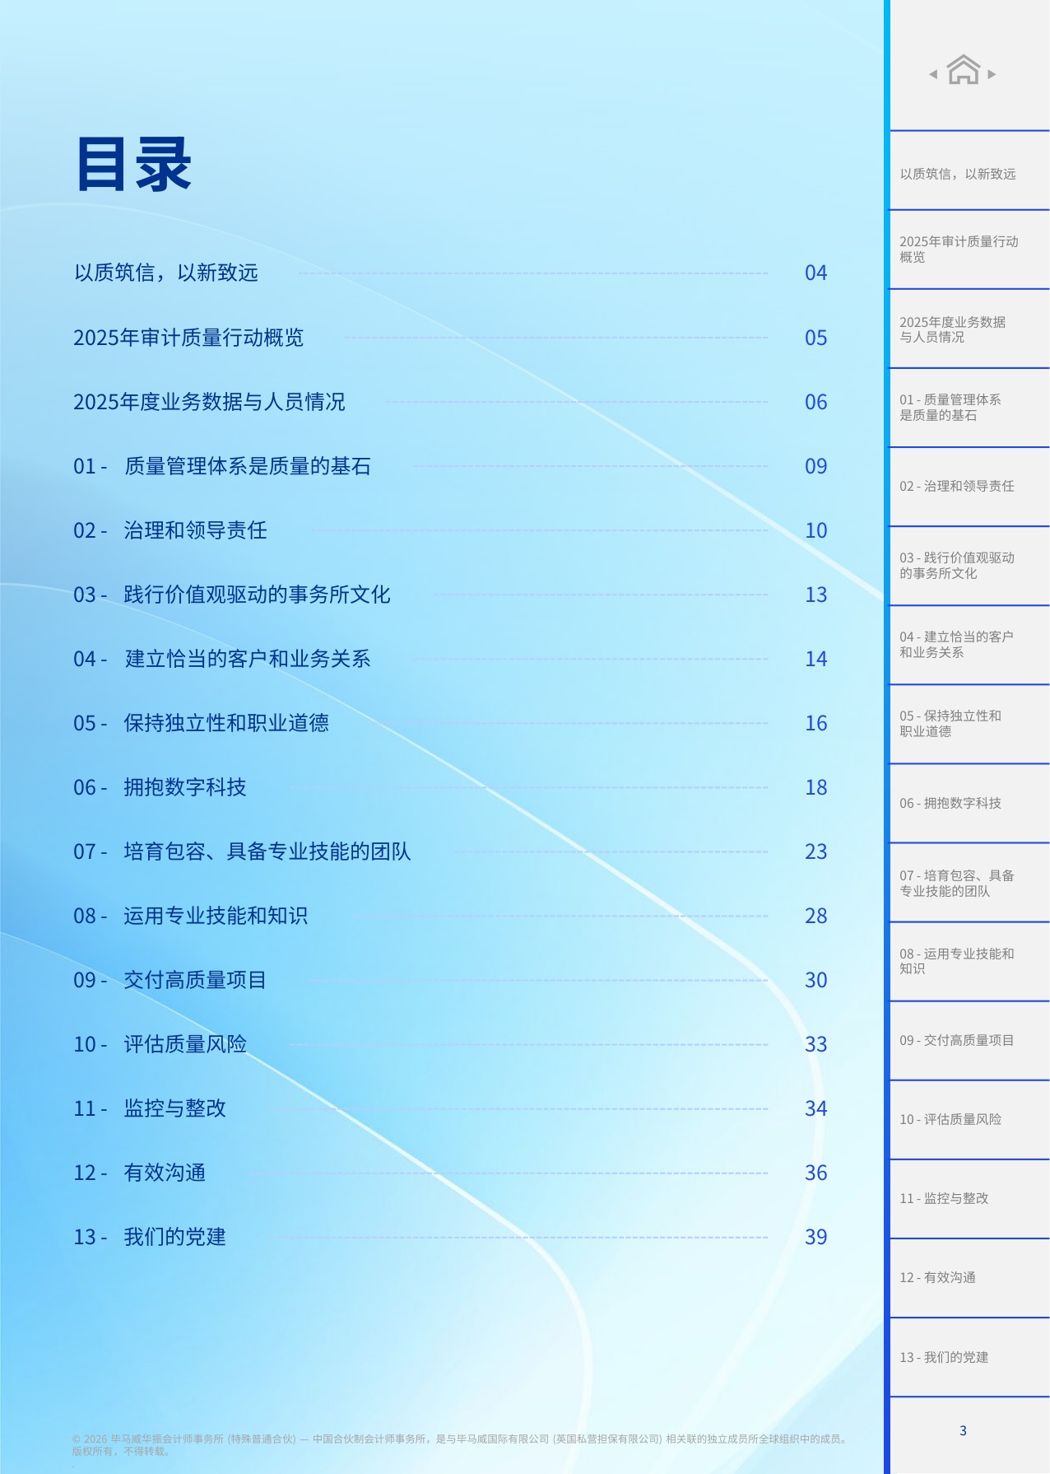
Task: Choose sidebar tab 12 - 有效沟通
Action: coord(969,1278)
